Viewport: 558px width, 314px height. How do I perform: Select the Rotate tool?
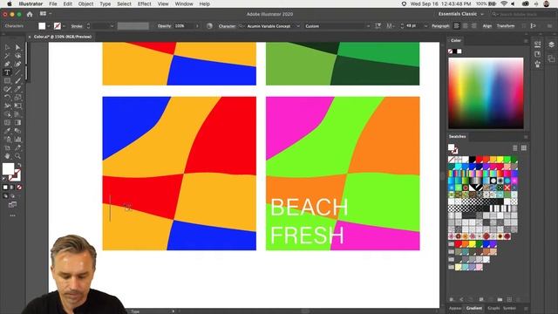click(7, 98)
